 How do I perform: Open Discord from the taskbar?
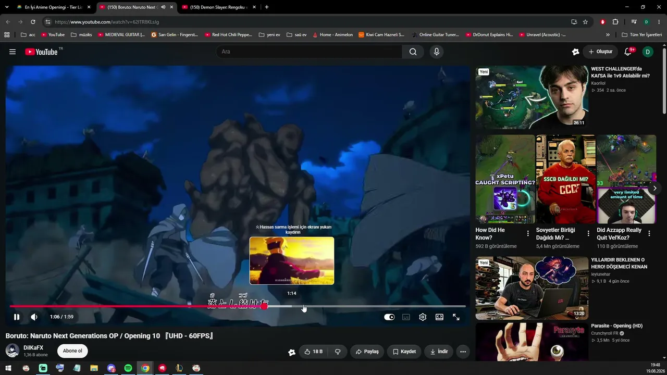(111, 368)
